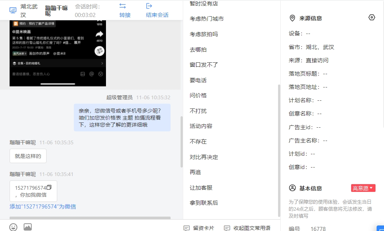Click the chat panel vertical scrollbar

[x=181, y=142]
